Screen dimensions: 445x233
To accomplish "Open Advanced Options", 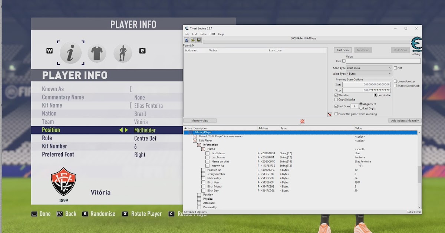I will (x=195, y=212).
